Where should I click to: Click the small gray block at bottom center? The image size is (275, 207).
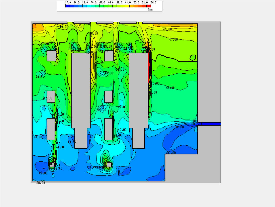point(109,164)
